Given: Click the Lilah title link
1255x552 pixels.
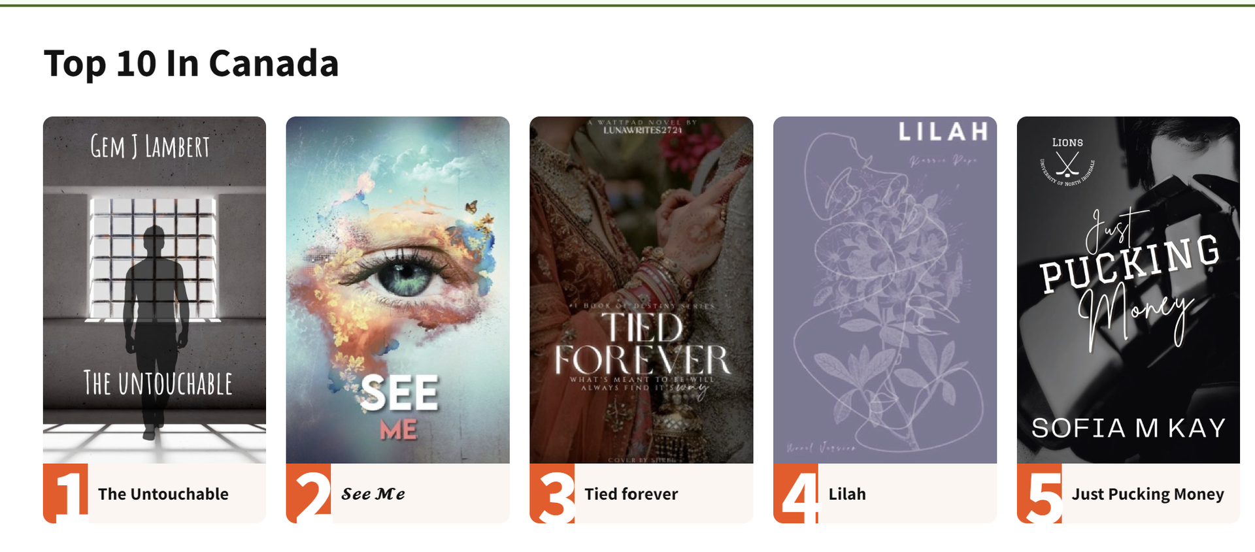Looking at the screenshot, I should [x=847, y=494].
